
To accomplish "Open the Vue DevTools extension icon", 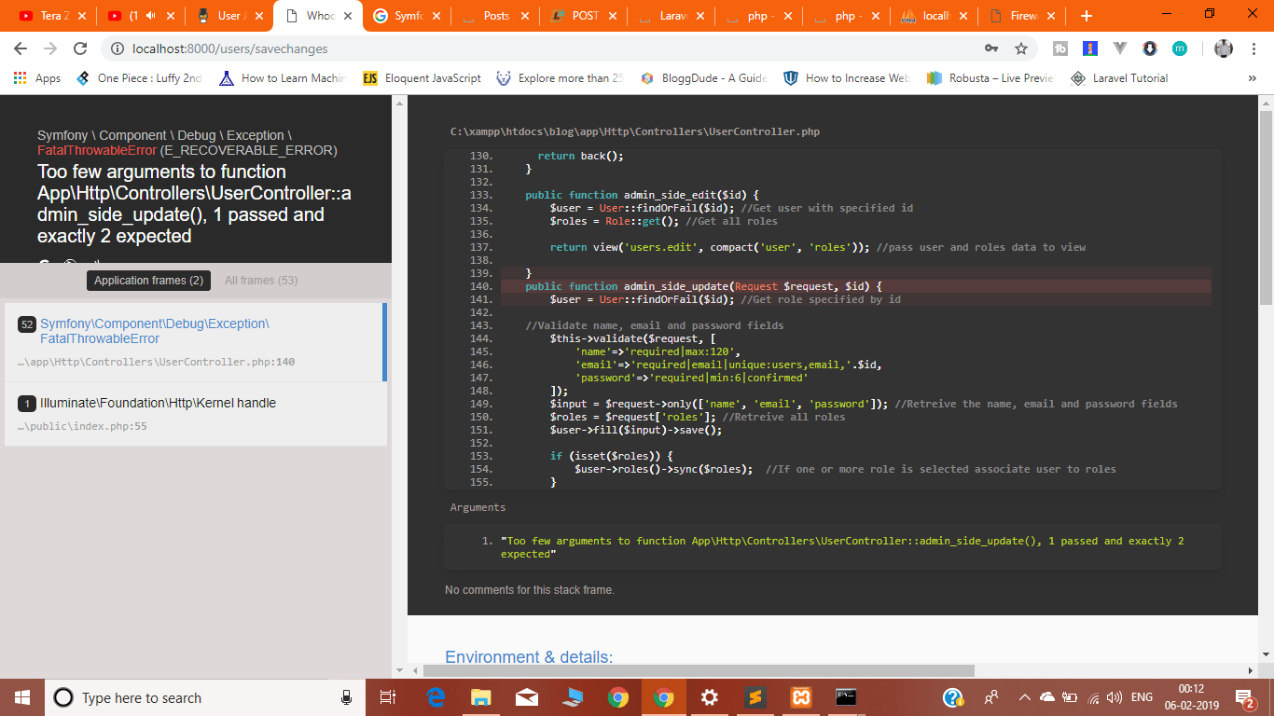I will [x=1120, y=48].
